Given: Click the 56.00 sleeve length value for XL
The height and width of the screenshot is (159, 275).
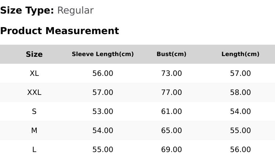Looking at the screenshot, I should [x=103, y=73].
